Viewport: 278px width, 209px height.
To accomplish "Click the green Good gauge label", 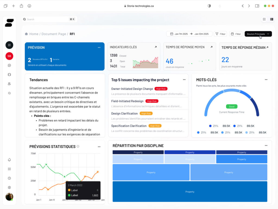I will tap(232, 107).
